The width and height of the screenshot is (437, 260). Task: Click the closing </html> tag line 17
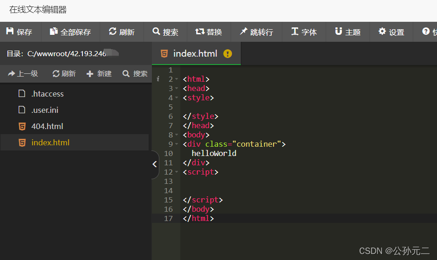coord(198,218)
